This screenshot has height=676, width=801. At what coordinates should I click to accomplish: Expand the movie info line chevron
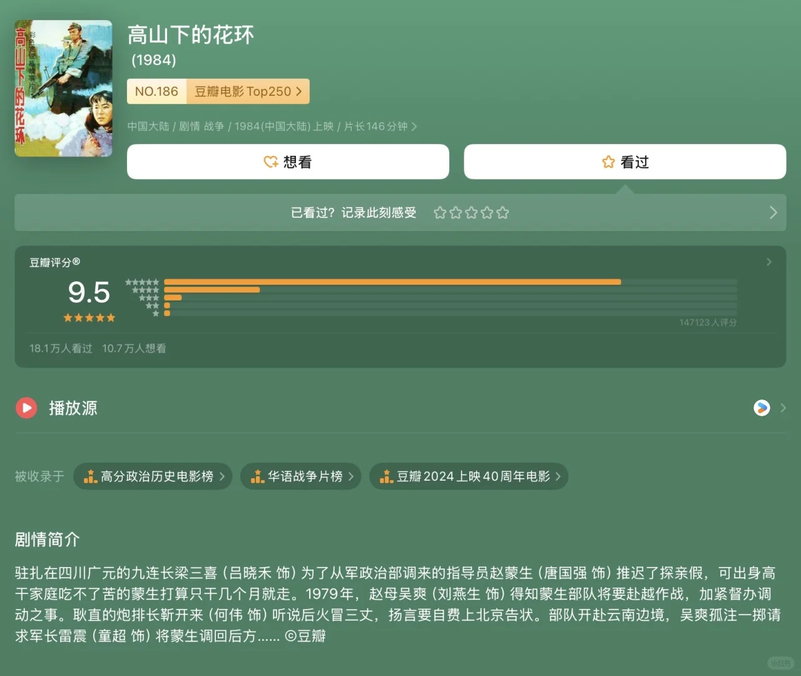click(414, 126)
